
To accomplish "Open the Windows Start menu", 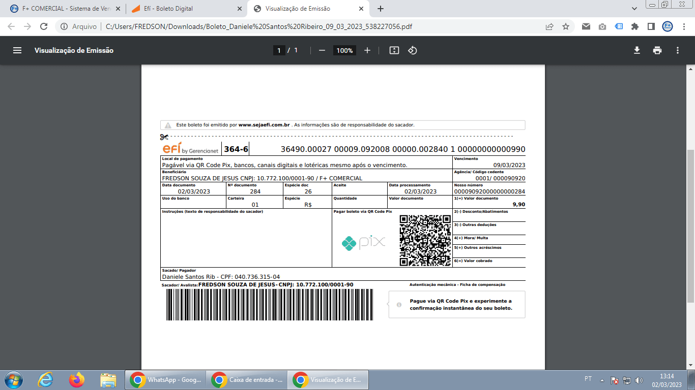I will [13, 380].
